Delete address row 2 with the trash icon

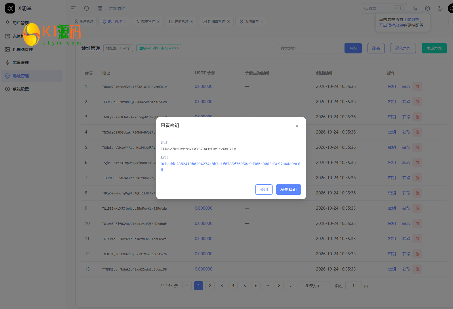coord(417,102)
